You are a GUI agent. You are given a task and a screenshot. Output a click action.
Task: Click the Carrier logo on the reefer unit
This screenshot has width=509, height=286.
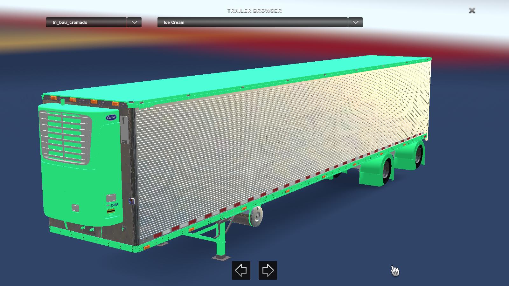coord(111,118)
